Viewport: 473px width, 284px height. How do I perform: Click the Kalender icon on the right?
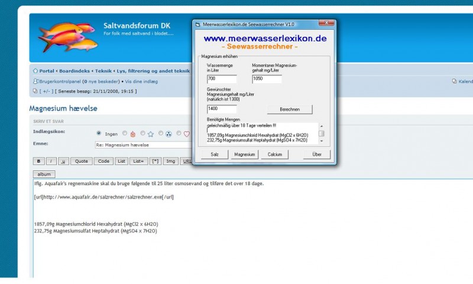(454, 81)
